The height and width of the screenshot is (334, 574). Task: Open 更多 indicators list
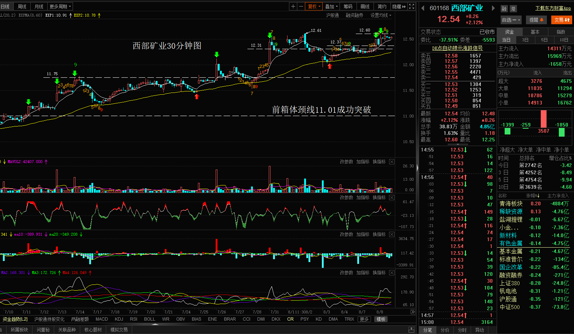pos(364,319)
